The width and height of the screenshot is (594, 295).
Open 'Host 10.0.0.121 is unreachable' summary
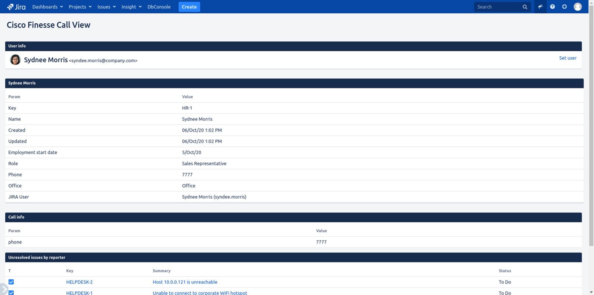(185, 282)
